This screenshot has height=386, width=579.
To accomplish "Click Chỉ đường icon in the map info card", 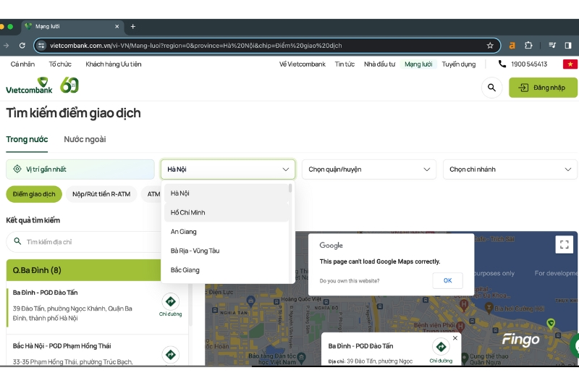I will 441,347.
